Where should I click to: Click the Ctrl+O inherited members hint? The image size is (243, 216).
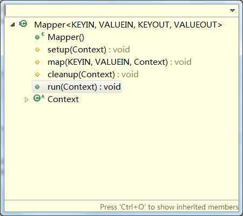coord(169,207)
